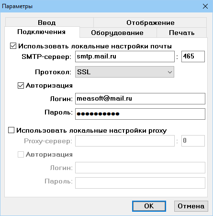Click the mail Логин field measoft@mail.ru
This screenshot has height=216, width=213.
click(x=140, y=99)
